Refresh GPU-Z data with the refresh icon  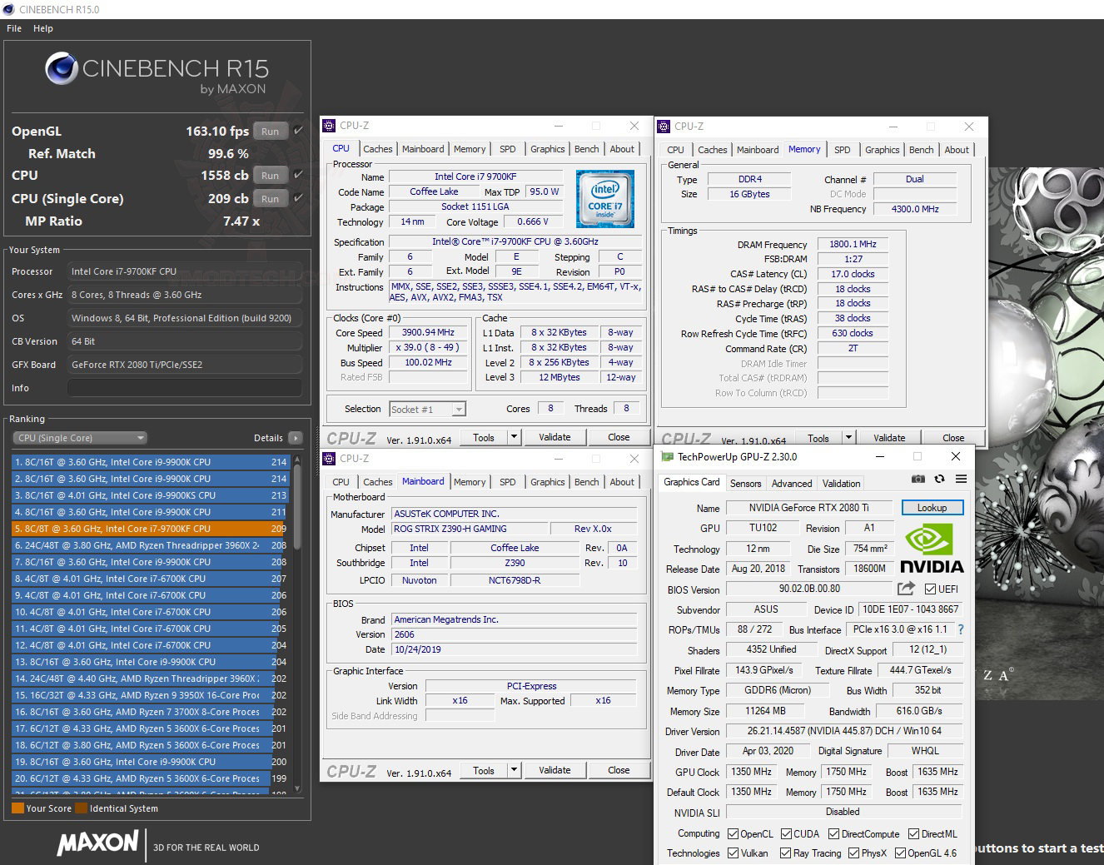pyautogui.click(x=939, y=479)
